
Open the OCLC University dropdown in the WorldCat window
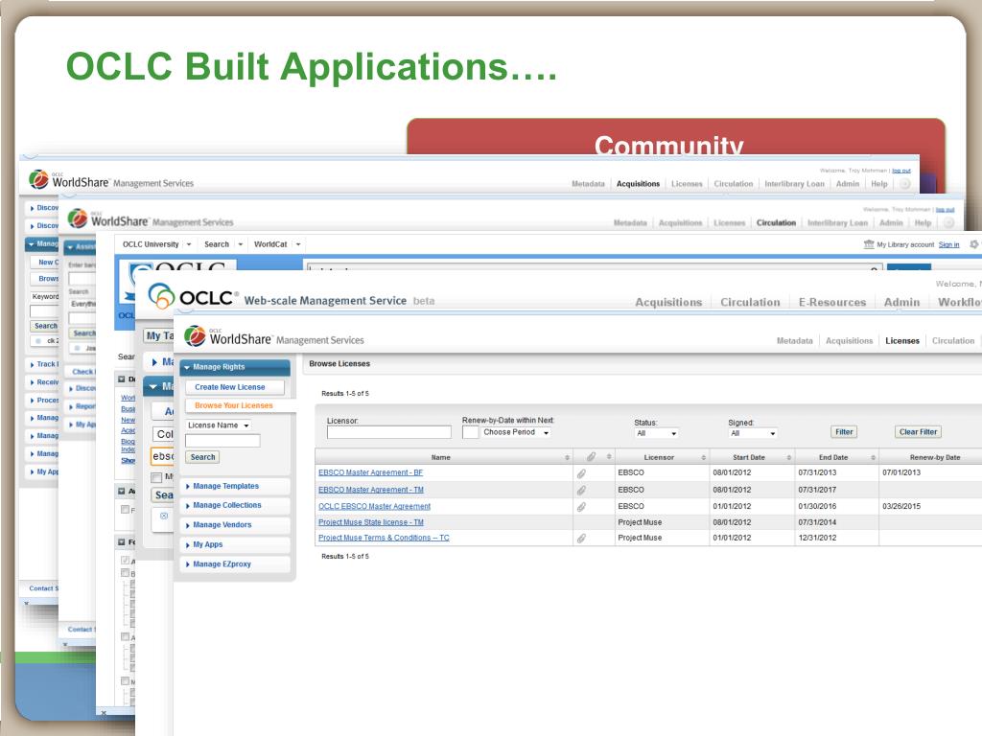pyautogui.click(x=189, y=244)
